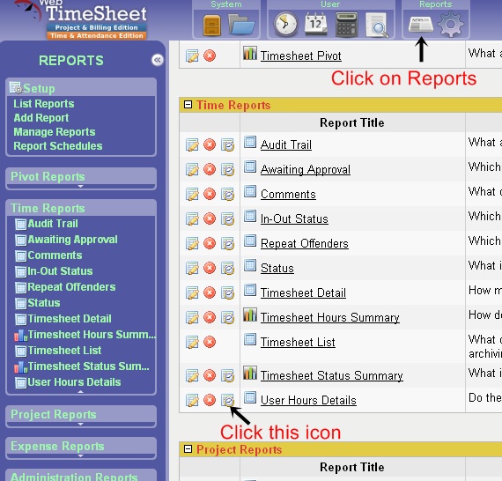Delete the Comments report
Image resolution: width=502 pixels, height=481 pixels.
point(210,194)
